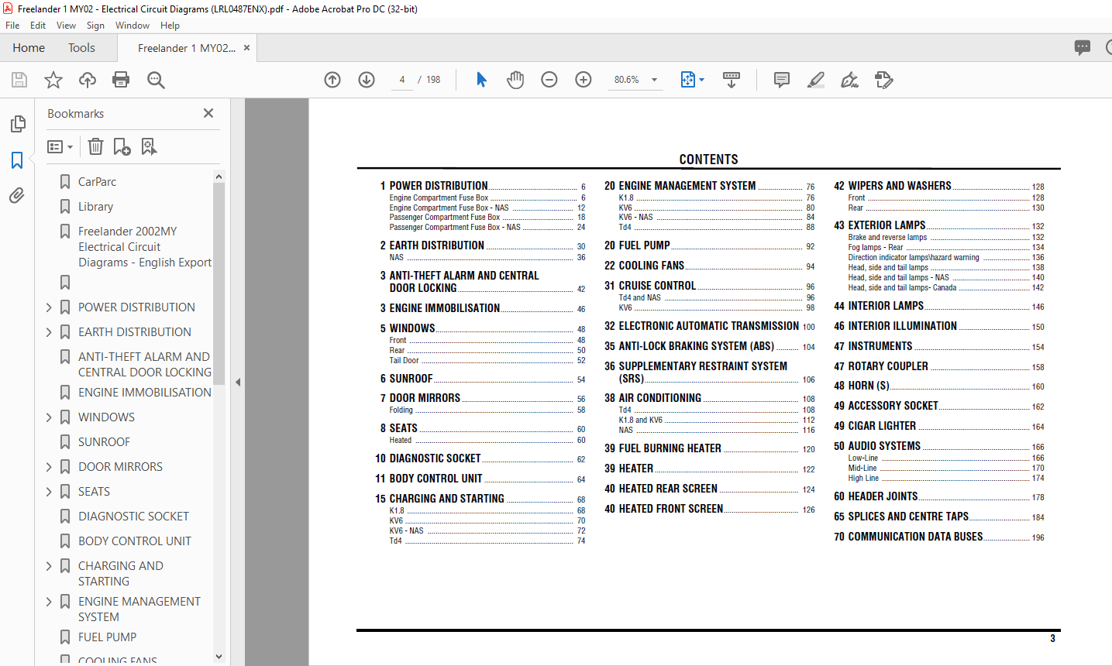Open the Window menu
Viewport: 1112px width, 666px height.
point(133,26)
